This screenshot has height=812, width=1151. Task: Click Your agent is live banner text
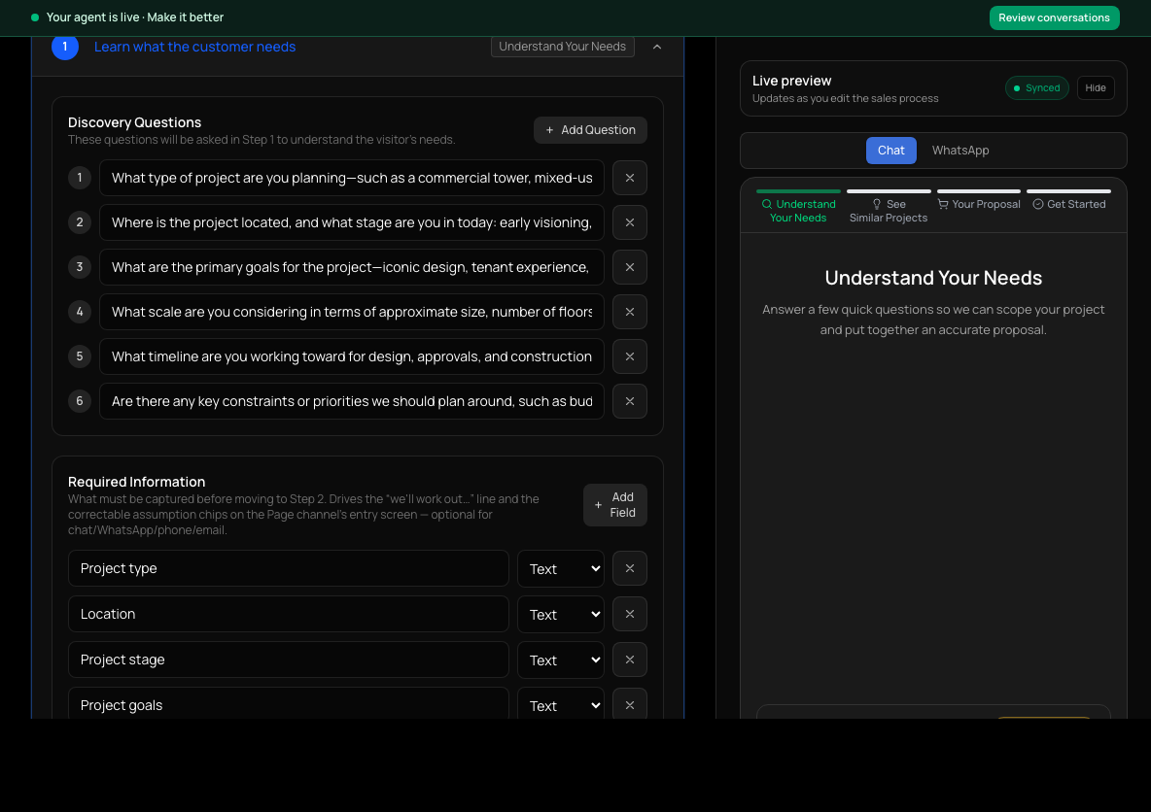point(135,17)
